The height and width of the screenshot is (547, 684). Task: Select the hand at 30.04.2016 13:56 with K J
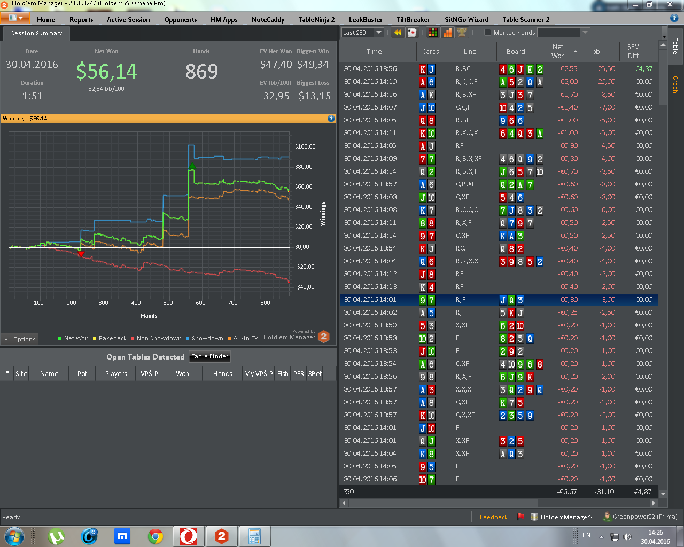(499, 69)
